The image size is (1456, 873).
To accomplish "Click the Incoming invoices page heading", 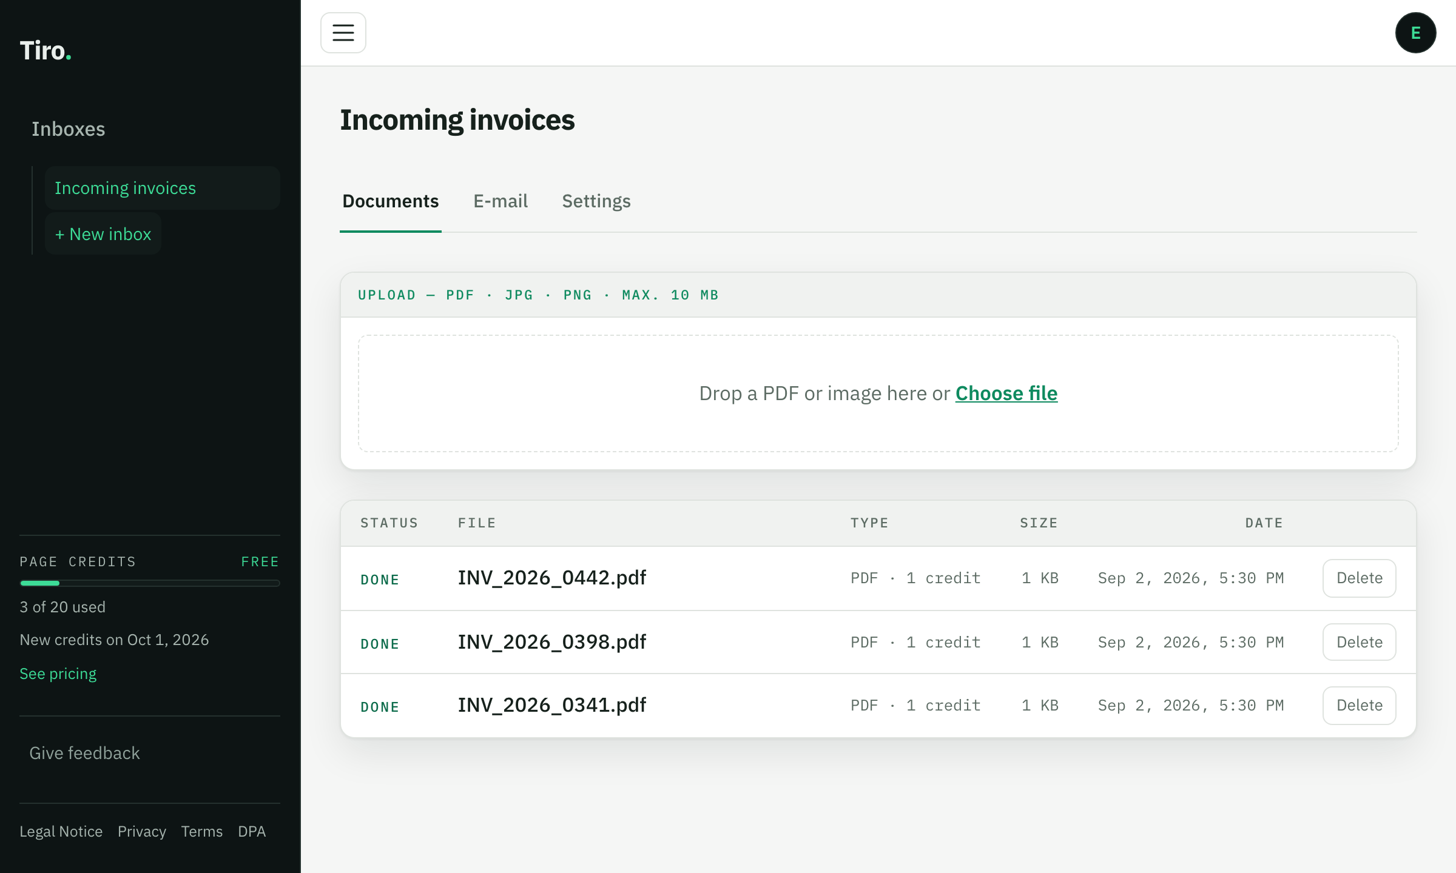I will tap(457, 120).
